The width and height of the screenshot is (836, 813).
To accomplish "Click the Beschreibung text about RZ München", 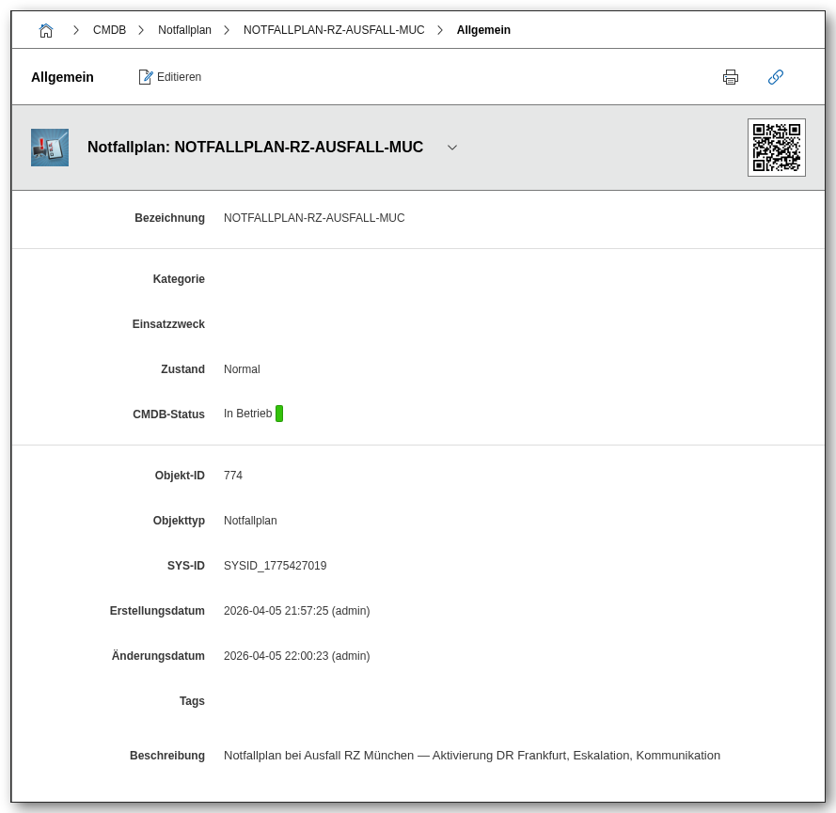I will (x=471, y=756).
